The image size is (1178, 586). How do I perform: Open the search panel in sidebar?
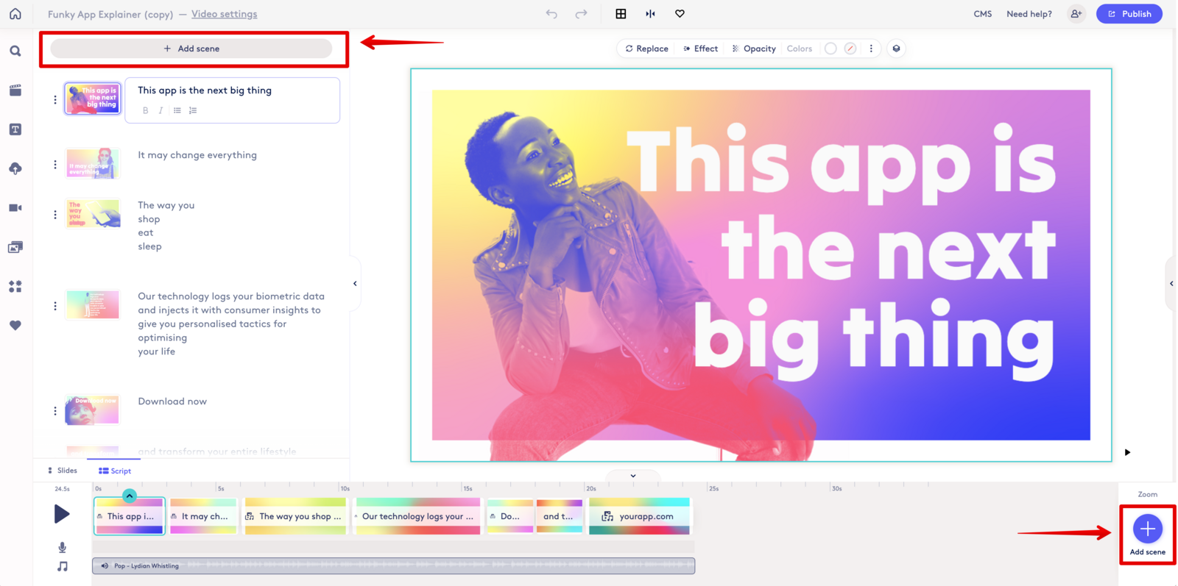coord(15,51)
